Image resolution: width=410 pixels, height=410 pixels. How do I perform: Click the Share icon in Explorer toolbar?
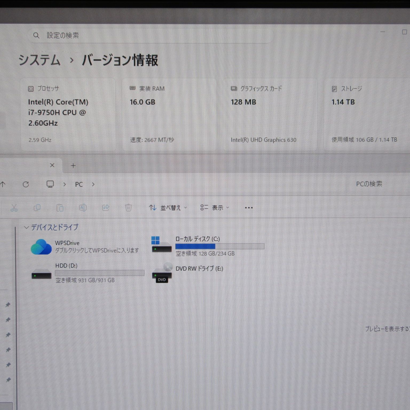[106, 208]
